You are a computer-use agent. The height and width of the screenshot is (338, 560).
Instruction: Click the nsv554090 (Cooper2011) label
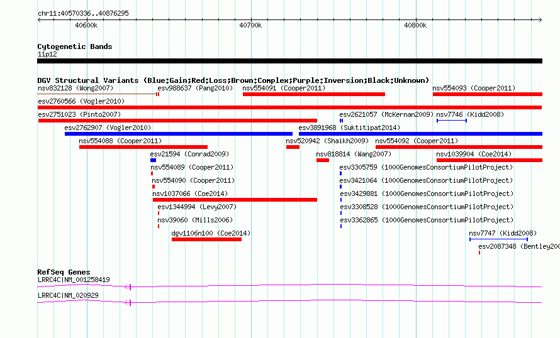[x=193, y=180]
